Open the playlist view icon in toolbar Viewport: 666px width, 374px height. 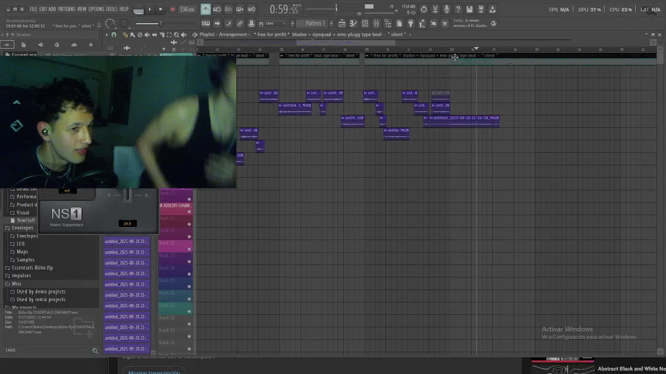[x=342, y=23]
